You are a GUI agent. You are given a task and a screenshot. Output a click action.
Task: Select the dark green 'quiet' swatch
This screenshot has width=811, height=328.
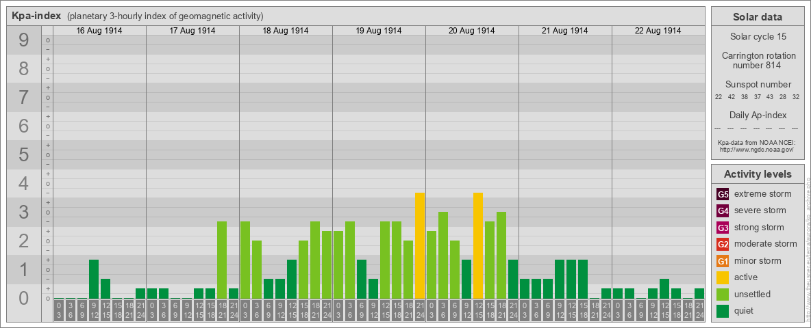coord(723,311)
